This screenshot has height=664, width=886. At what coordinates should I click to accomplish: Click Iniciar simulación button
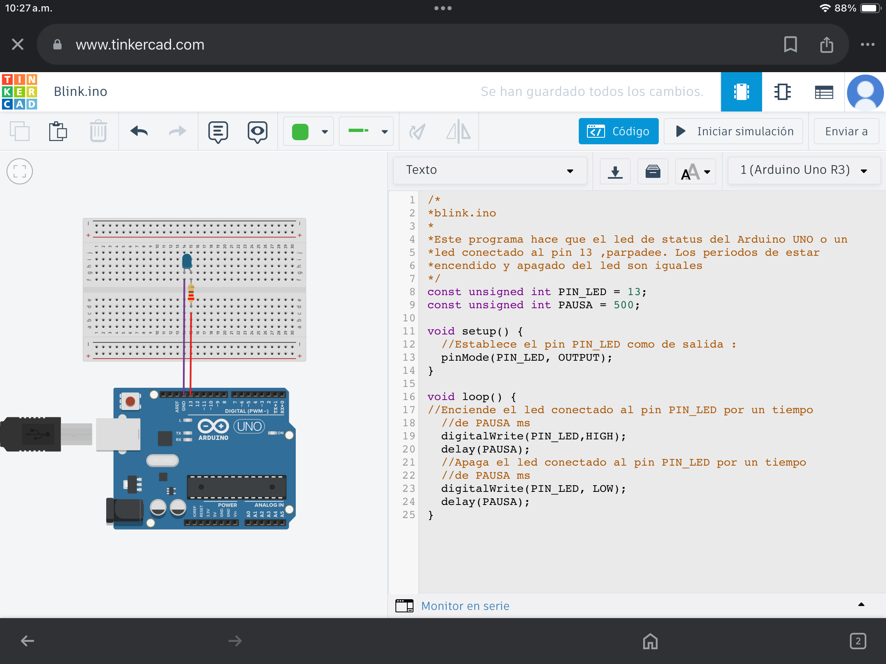click(734, 132)
